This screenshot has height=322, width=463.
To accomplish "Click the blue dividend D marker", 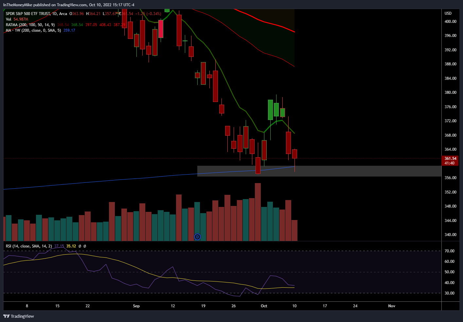I will point(197,237).
